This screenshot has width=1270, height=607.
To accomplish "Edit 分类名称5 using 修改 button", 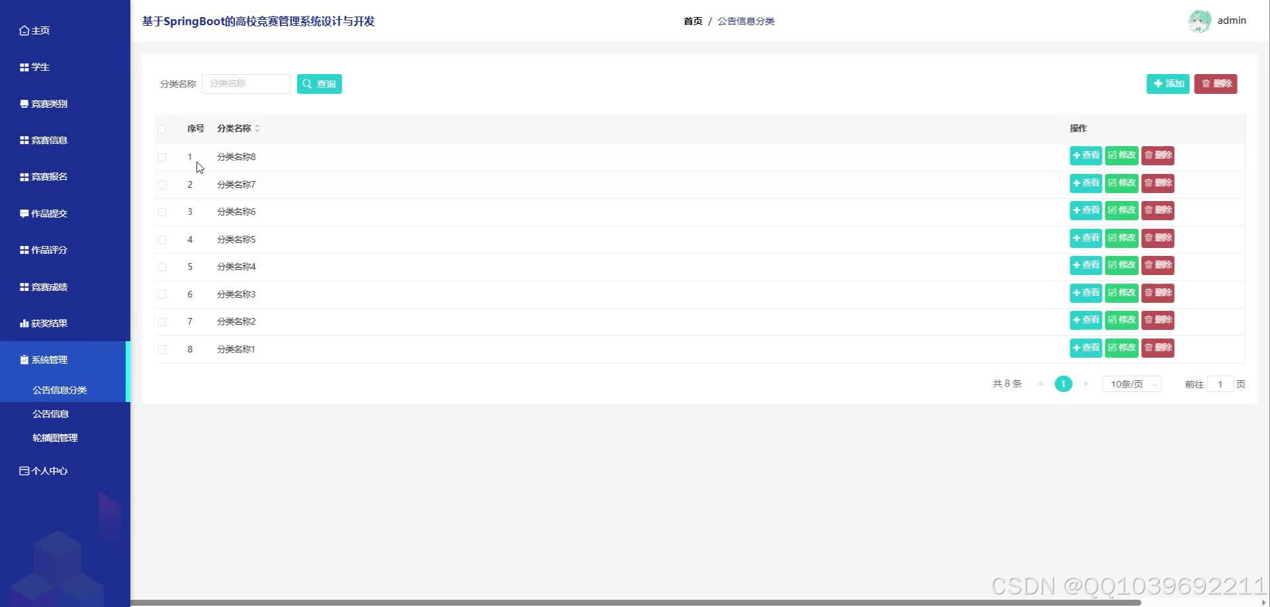I will click(1122, 238).
